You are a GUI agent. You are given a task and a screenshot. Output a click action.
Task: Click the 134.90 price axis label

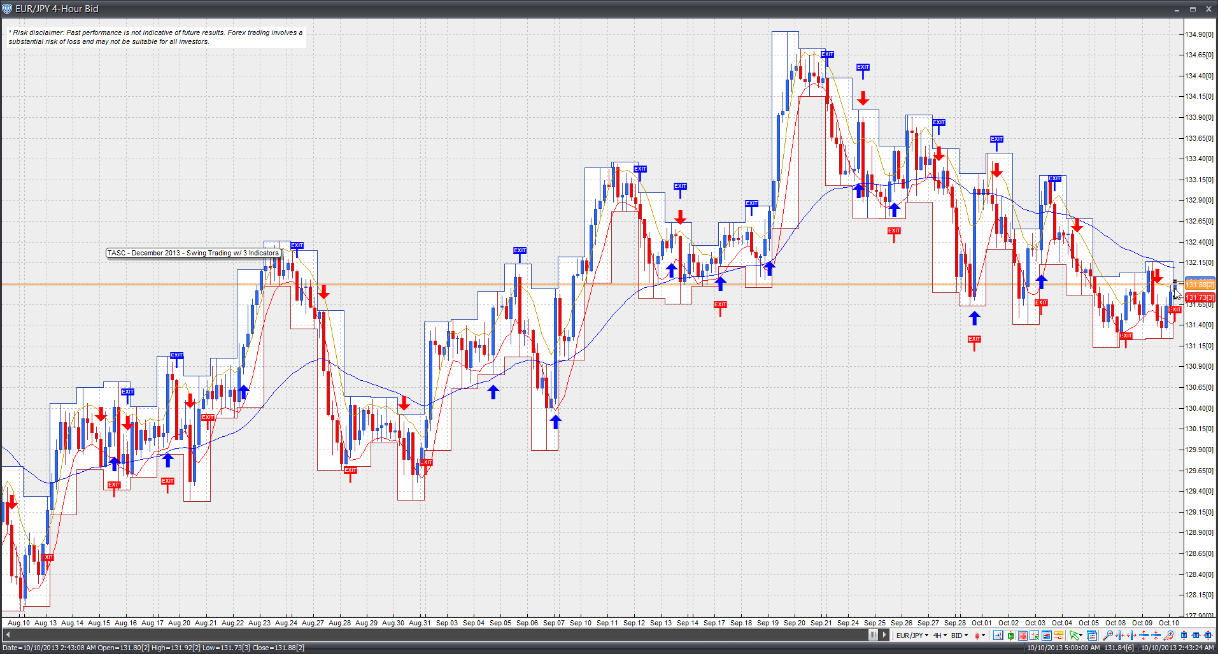(x=1200, y=34)
